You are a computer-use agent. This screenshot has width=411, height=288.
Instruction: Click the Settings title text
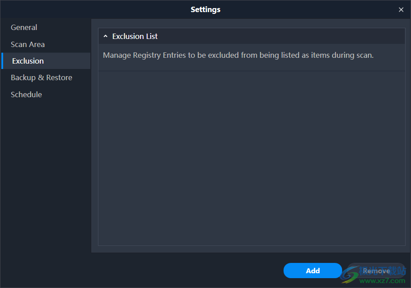(206, 9)
